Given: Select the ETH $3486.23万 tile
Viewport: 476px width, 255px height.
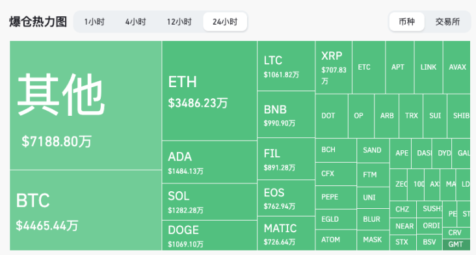Looking at the screenshot, I should pos(209,91).
